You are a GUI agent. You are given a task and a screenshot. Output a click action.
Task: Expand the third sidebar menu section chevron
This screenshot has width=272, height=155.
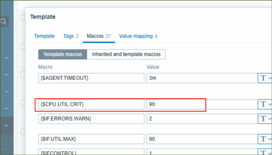tap(6, 92)
